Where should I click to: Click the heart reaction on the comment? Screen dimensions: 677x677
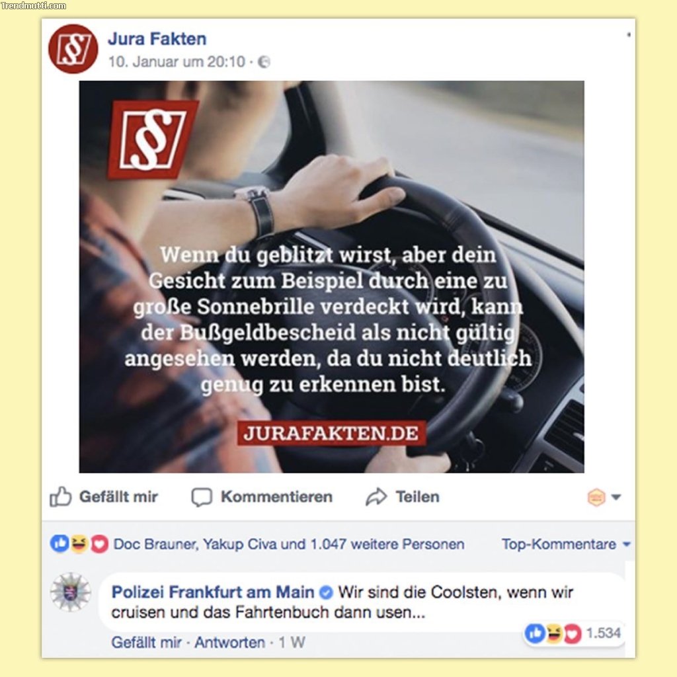pyautogui.click(x=573, y=634)
